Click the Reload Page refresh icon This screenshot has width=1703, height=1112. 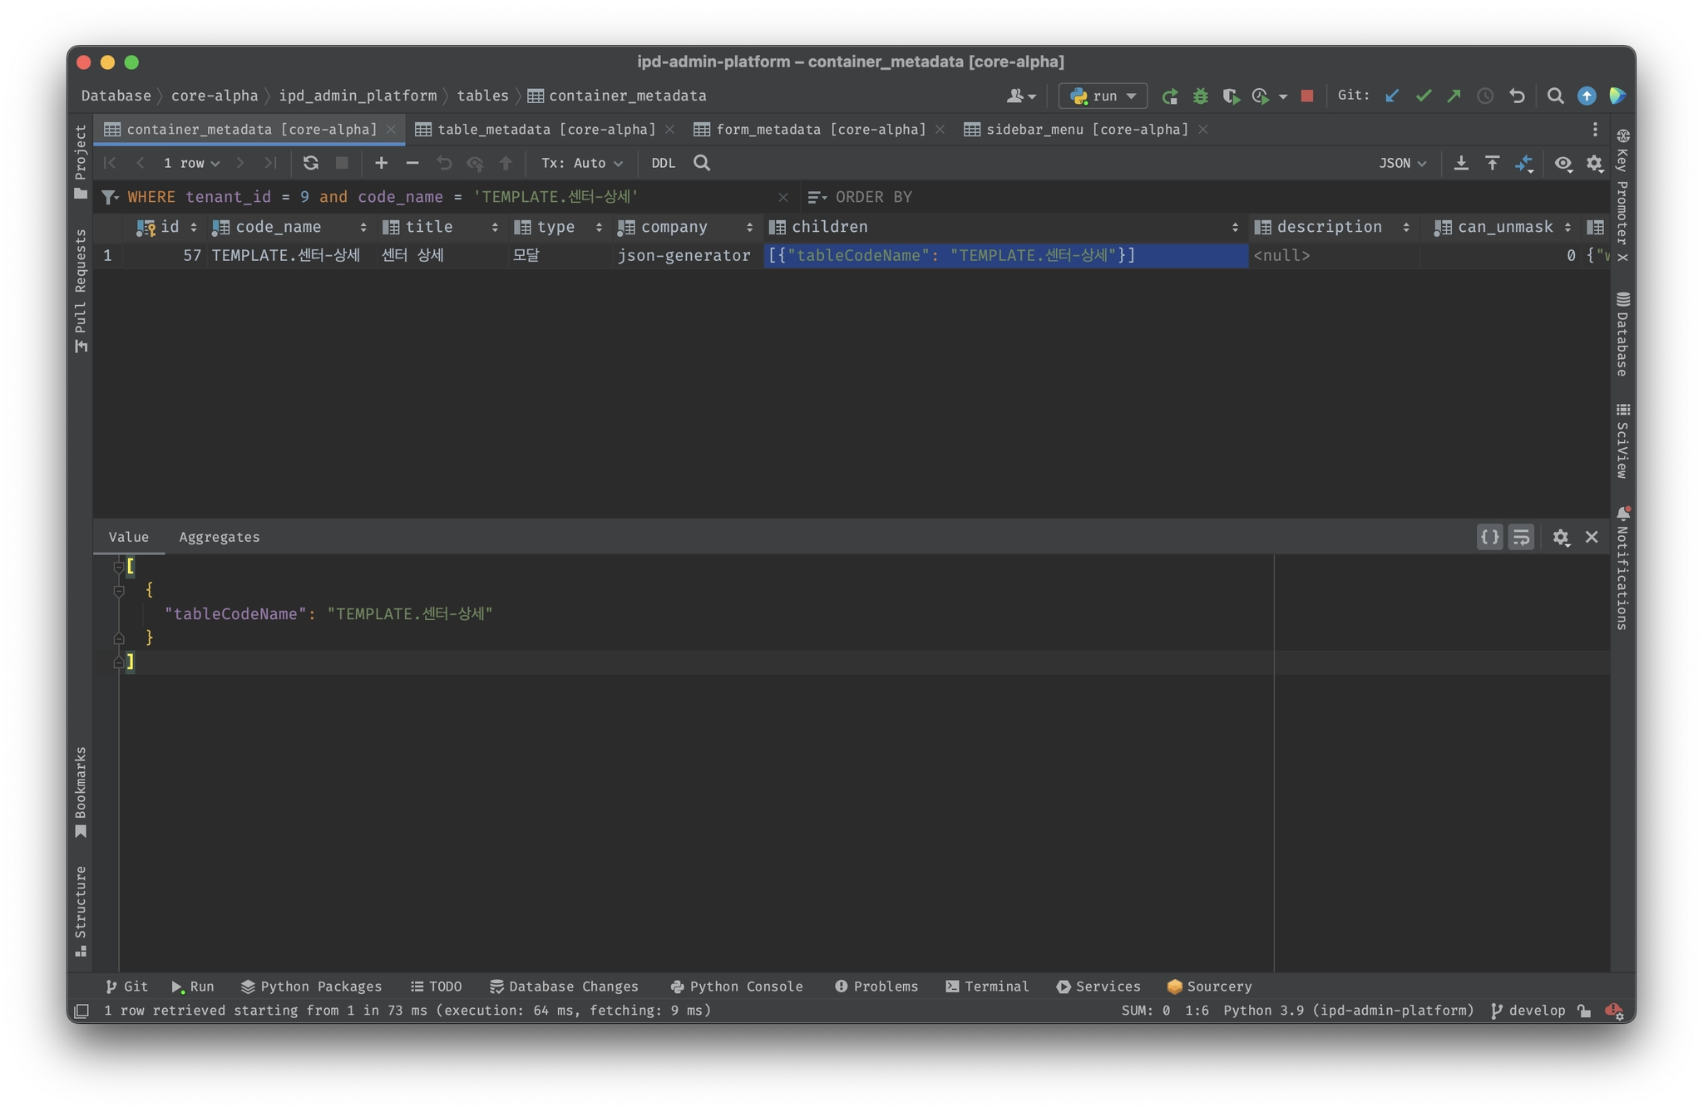tap(310, 163)
